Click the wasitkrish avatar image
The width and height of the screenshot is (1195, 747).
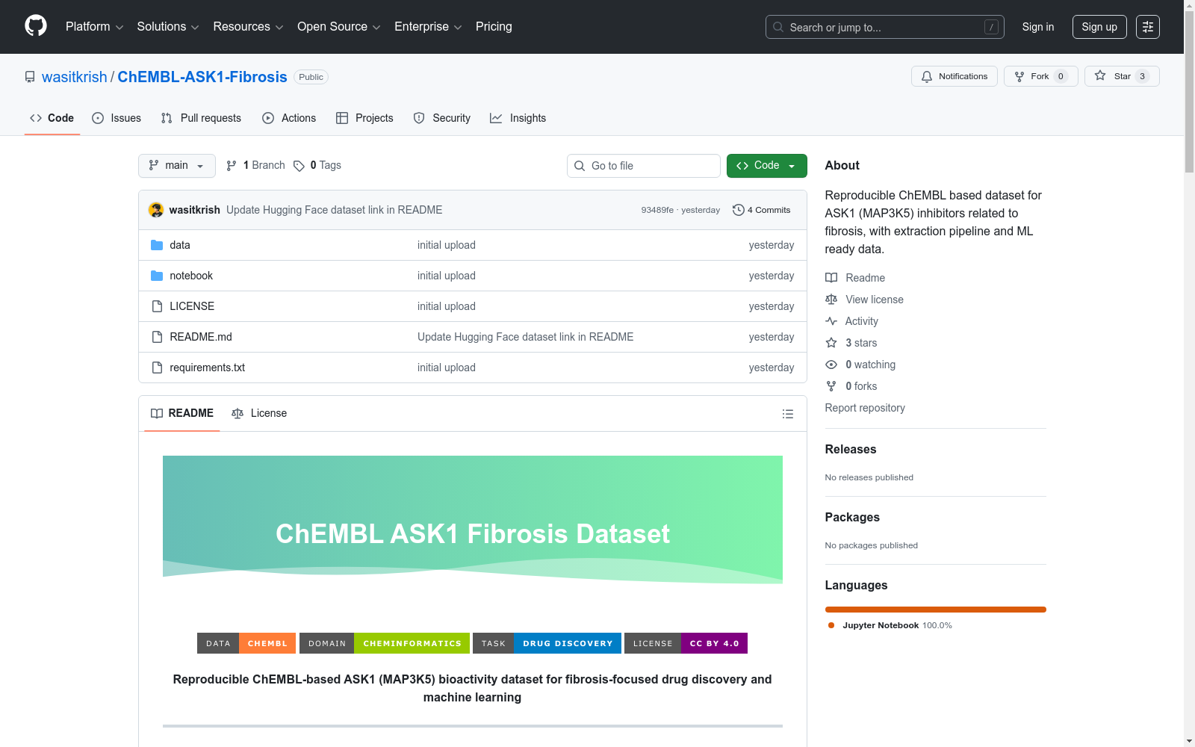coord(156,210)
